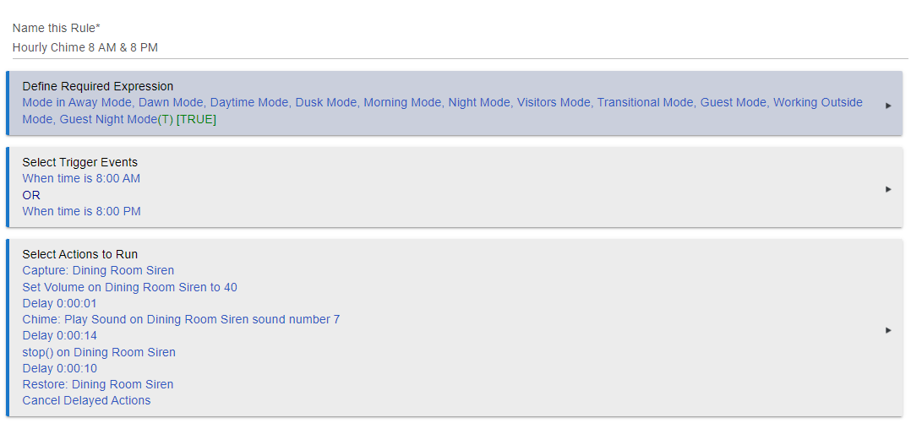
Task: Open the Define Required Expression heading
Action: tap(98, 86)
